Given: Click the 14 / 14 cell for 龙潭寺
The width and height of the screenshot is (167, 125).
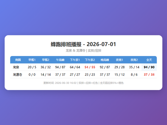Looking at the screenshot, I should (45, 75).
